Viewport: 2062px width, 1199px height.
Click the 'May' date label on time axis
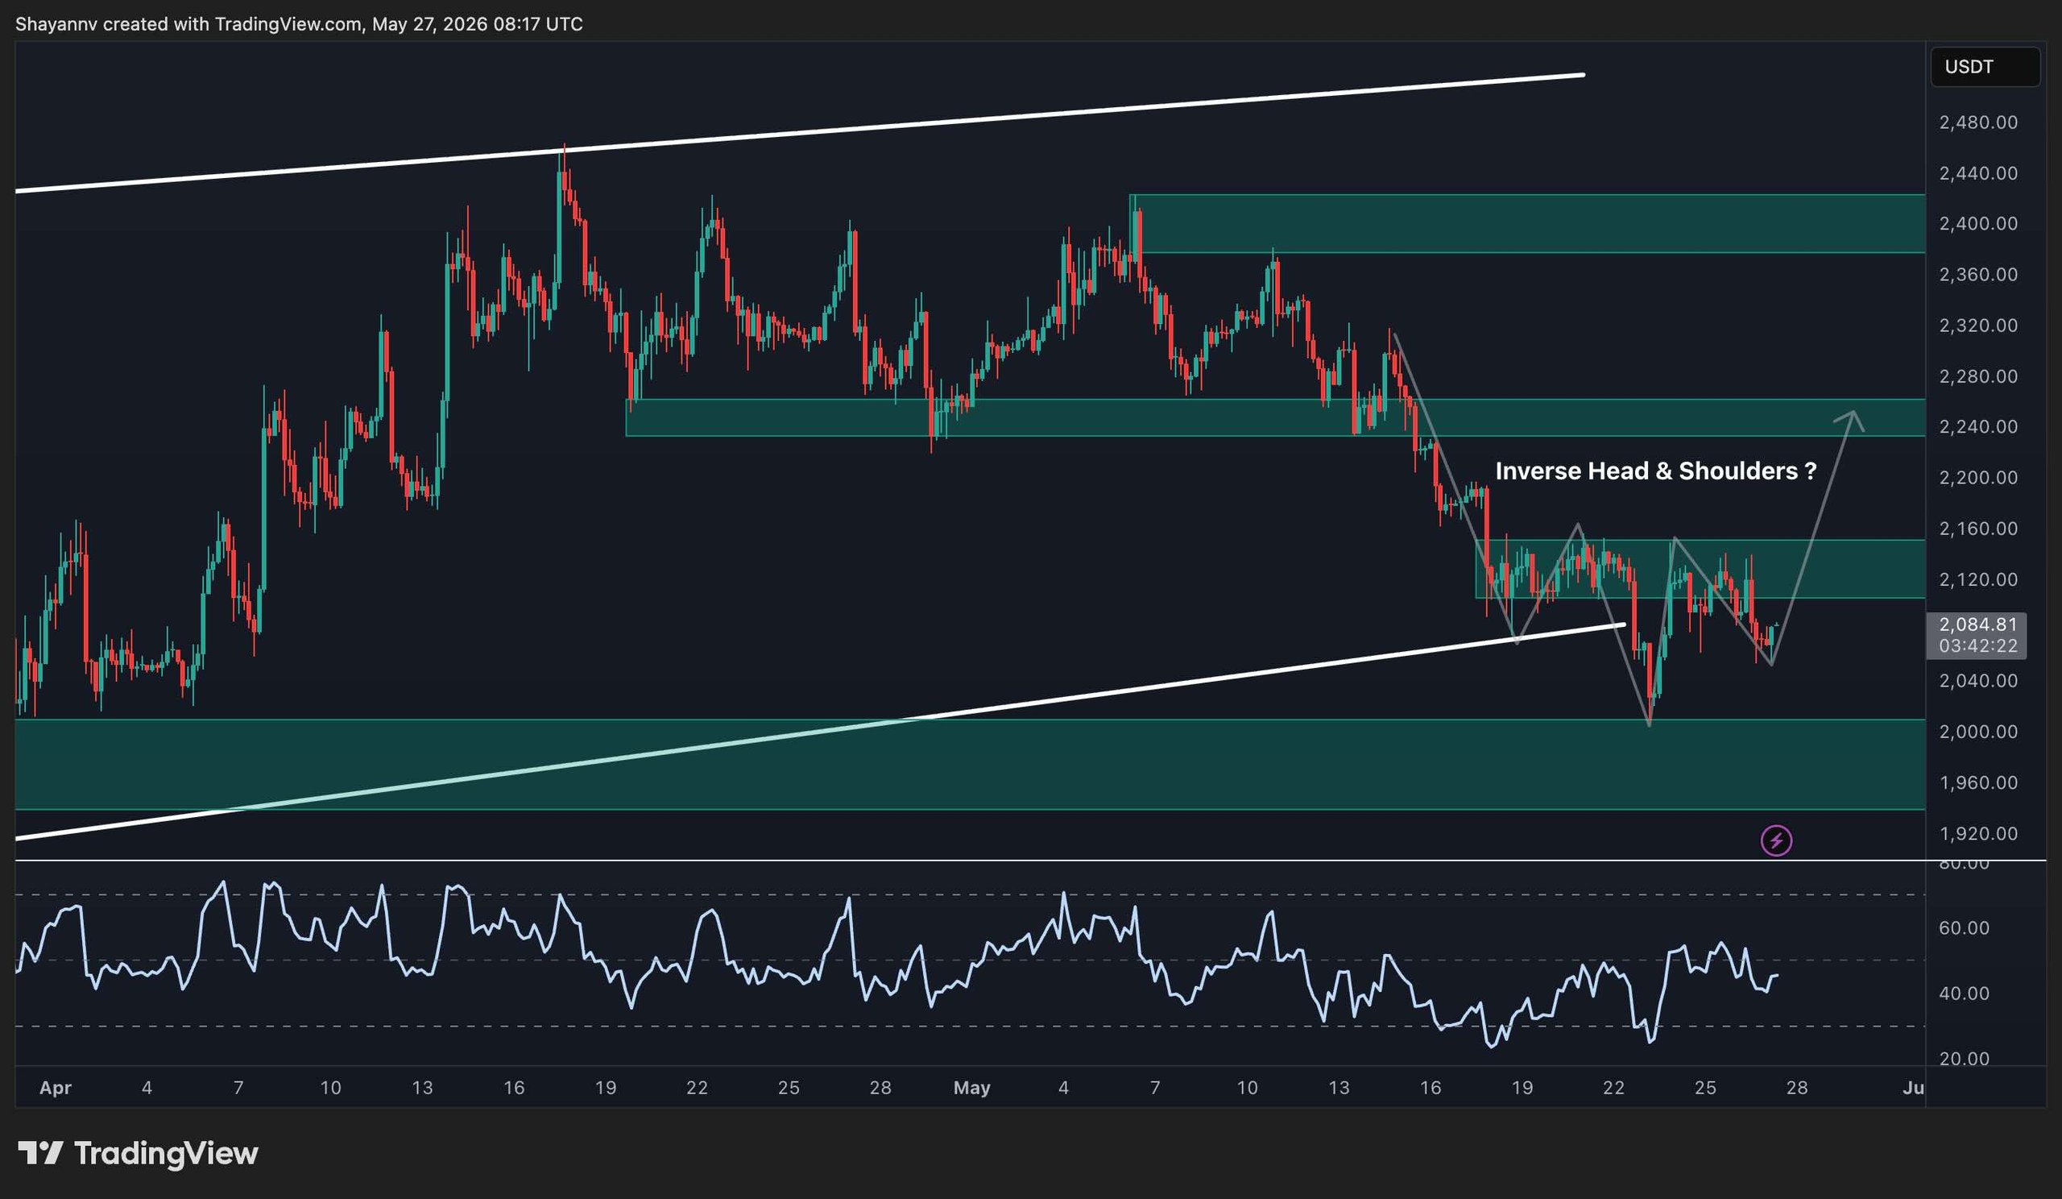972,1088
